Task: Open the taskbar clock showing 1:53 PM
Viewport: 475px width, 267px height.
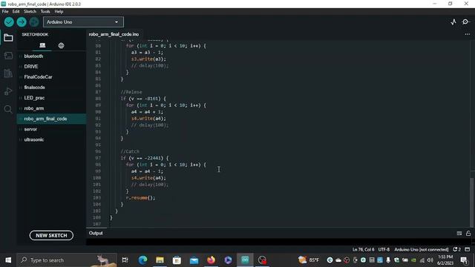Action: pyautogui.click(x=445, y=260)
